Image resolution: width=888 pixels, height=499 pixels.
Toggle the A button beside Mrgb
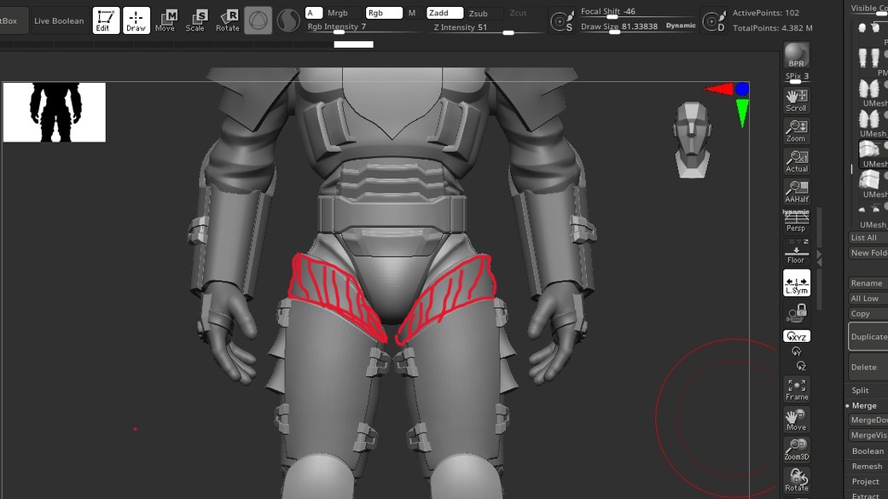[314, 13]
